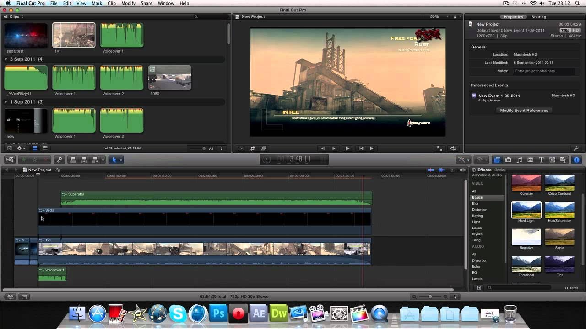The height and width of the screenshot is (329, 586).
Task: Switch to the Properties tab
Action: [x=513, y=17]
